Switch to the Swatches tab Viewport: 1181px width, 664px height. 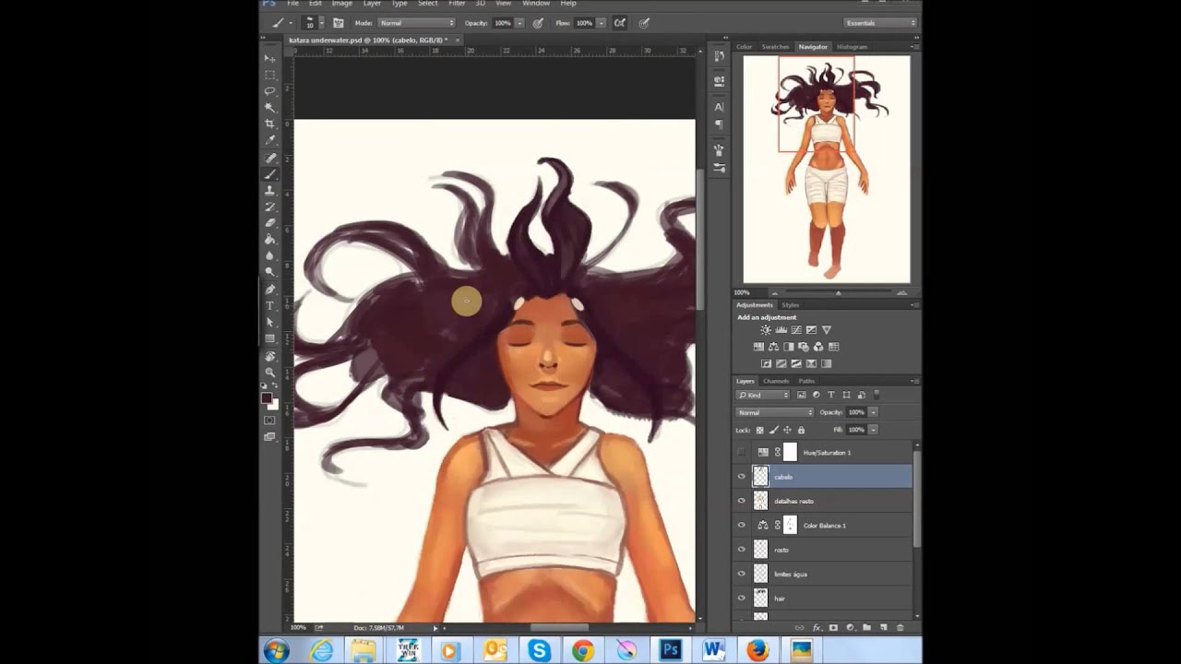[x=775, y=46]
